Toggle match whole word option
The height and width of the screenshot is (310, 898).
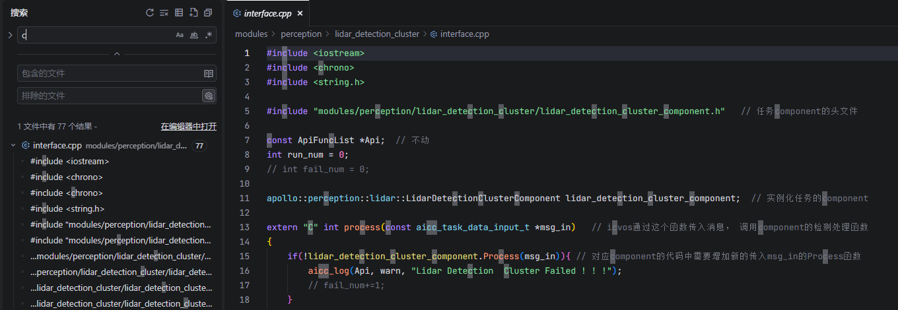point(194,35)
